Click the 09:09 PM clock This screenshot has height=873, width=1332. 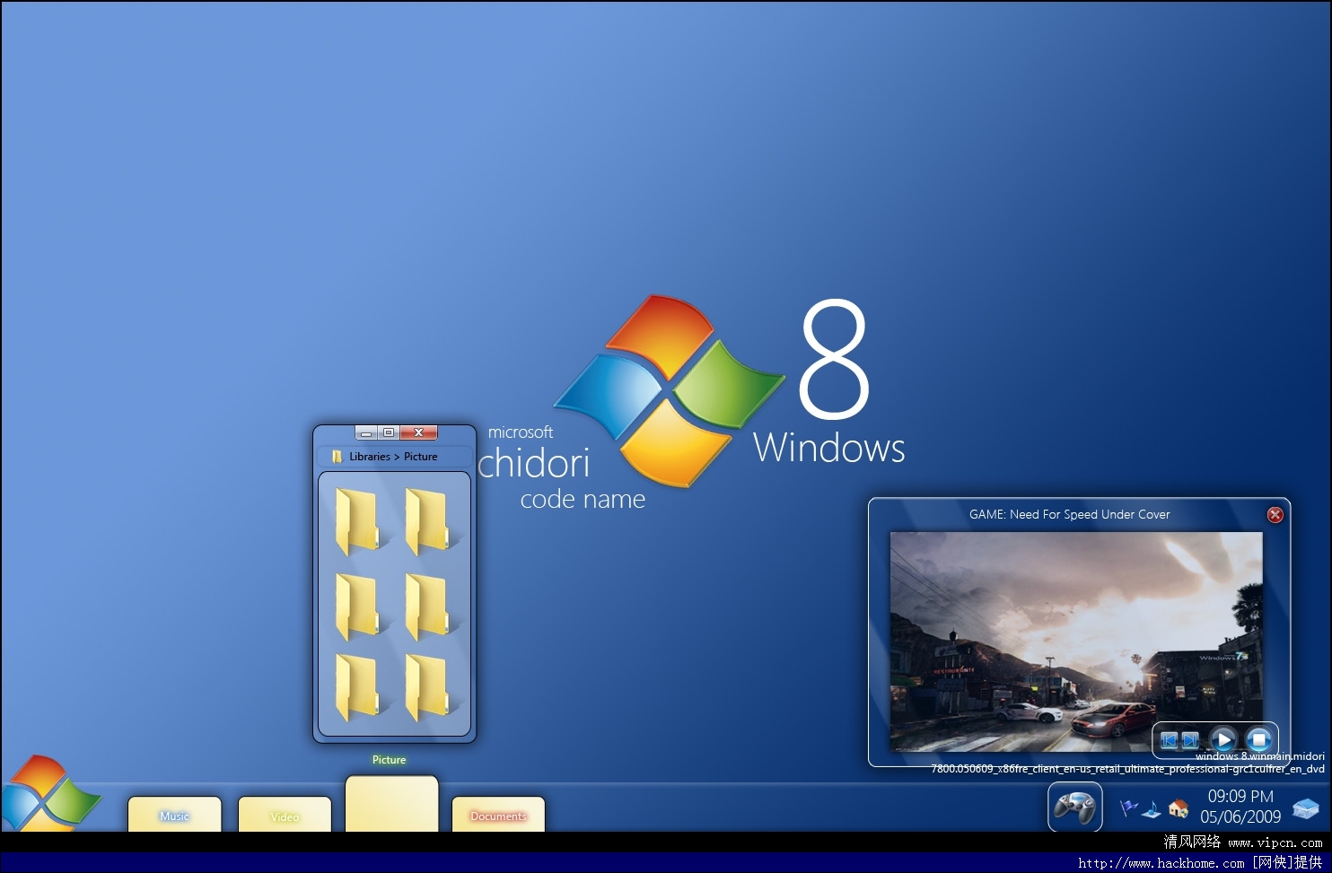(1240, 796)
